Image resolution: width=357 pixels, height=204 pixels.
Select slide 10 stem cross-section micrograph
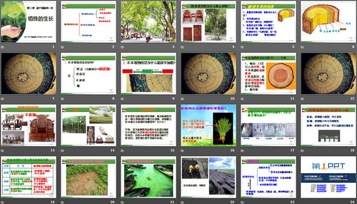pyautogui.click(x=208, y=74)
